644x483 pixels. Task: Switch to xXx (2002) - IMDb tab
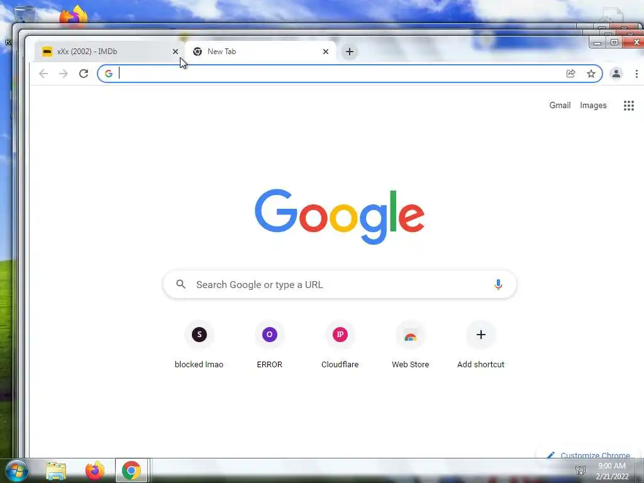coord(109,52)
